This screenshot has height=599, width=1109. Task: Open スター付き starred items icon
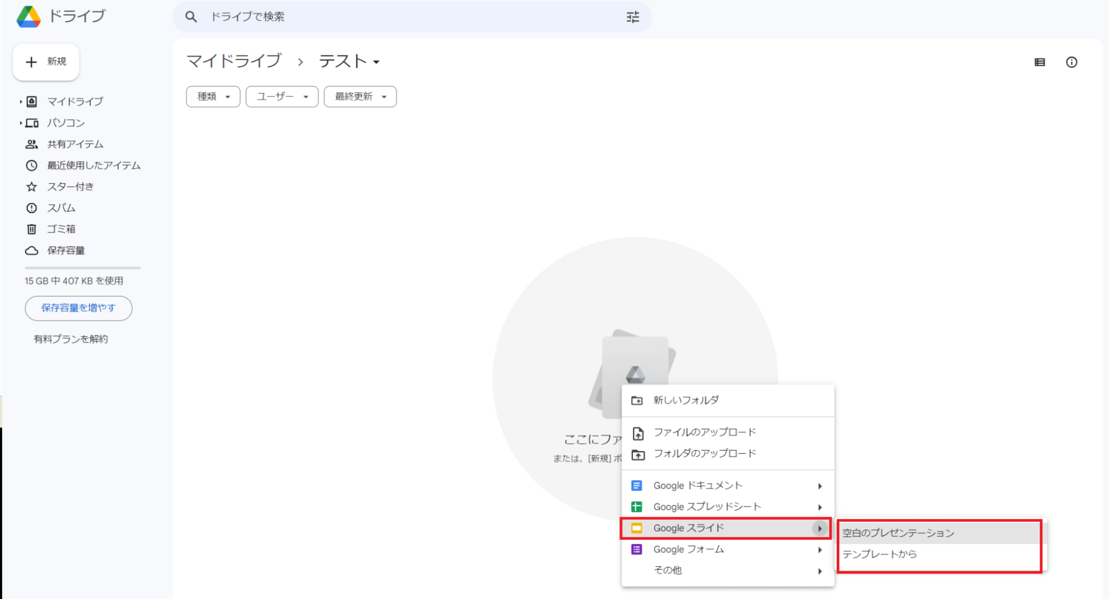point(32,187)
